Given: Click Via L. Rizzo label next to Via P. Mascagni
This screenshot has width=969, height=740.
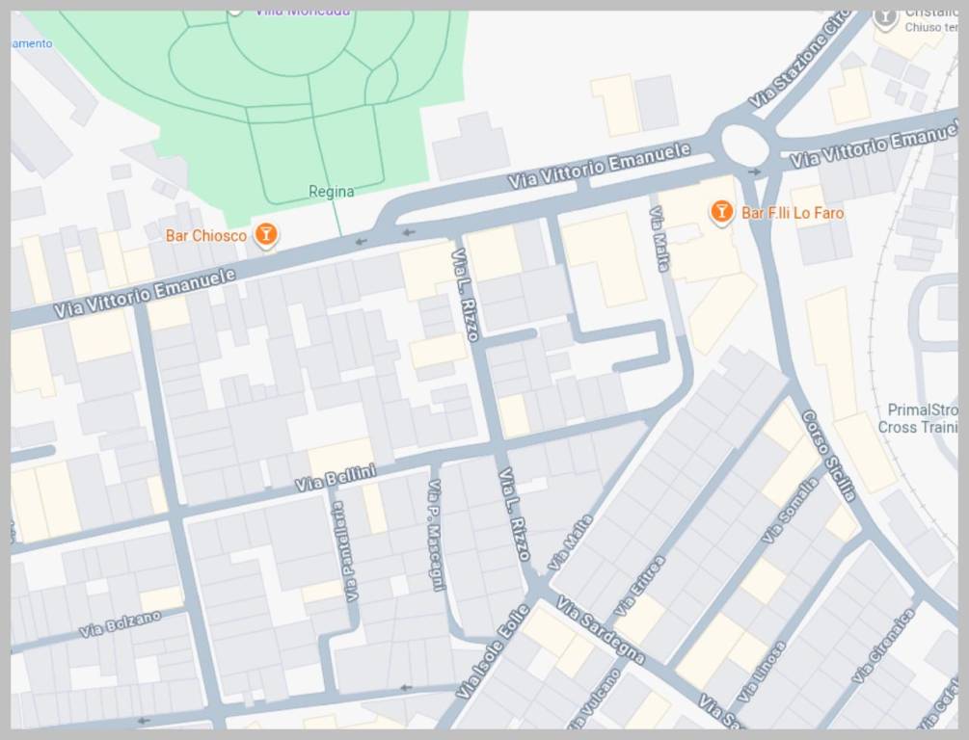Looking at the screenshot, I should tap(514, 514).
